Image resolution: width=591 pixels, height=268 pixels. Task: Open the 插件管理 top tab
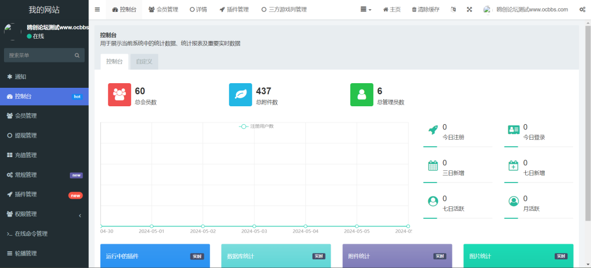tap(234, 9)
